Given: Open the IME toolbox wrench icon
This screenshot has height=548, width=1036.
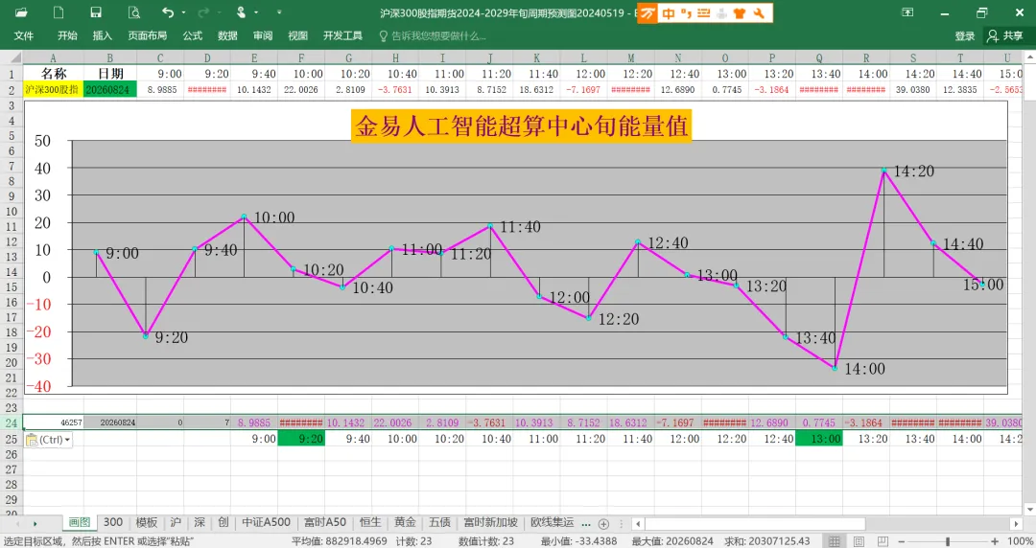Looking at the screenshot, I should [759, 13].
